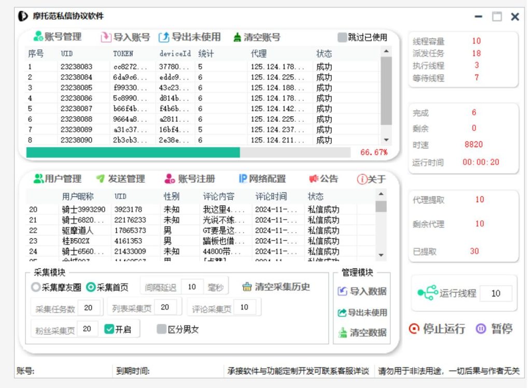
Task: Click the 导出未使用 export icon in top toolbar
Action: (x=164, y=37)
